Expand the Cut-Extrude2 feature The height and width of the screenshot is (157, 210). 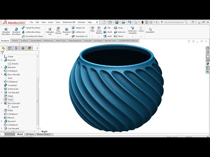(2, 92)
